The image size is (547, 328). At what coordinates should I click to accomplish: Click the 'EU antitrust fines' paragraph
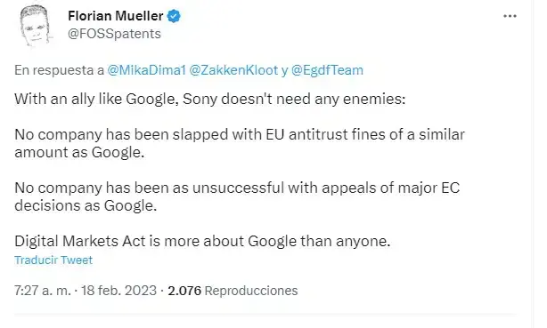point(240,143)
